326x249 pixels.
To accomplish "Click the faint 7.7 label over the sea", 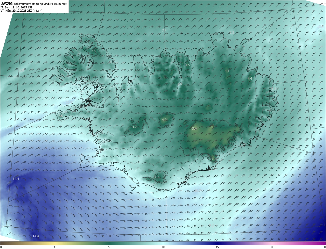I will click(164, 30).
